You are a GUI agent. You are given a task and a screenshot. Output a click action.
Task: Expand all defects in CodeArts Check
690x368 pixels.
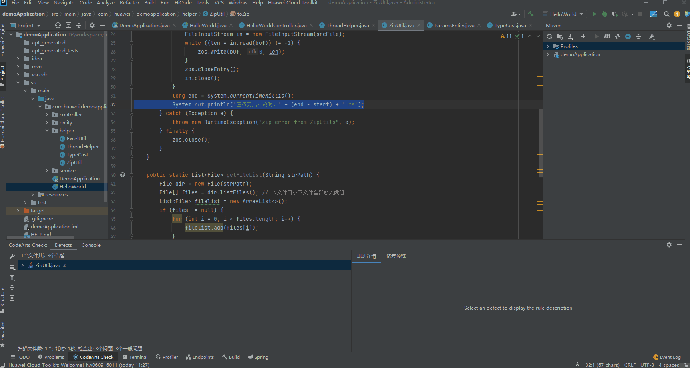coord(12,298)
